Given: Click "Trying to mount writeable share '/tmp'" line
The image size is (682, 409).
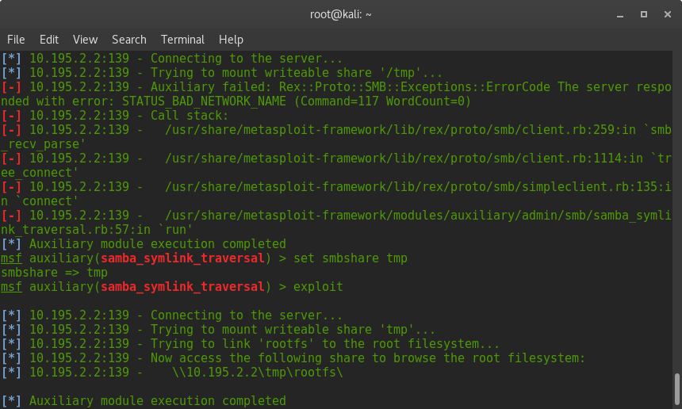Looking at the screenshot, I should pyautogui.click(x=222, y=73).
